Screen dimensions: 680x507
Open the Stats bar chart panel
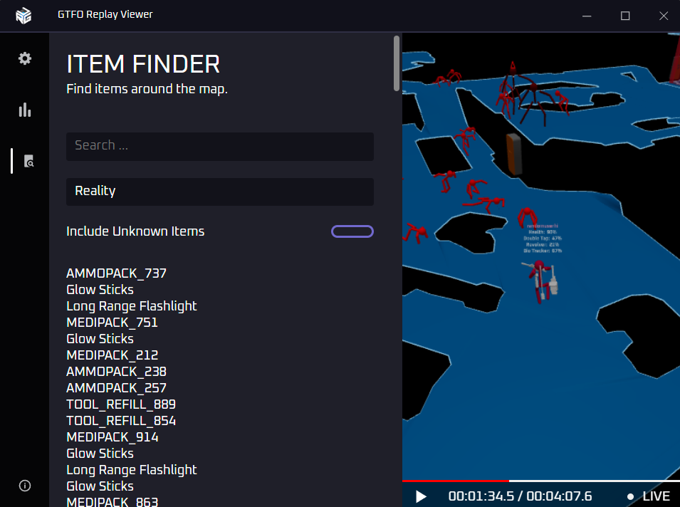tap(25, 110)
